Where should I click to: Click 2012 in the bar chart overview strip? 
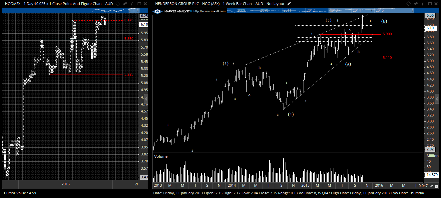[311, 11]
